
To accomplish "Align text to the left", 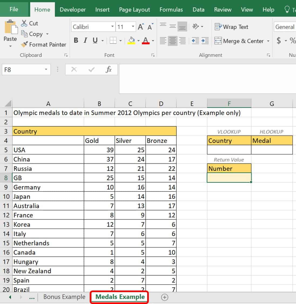I will [163, 41].
